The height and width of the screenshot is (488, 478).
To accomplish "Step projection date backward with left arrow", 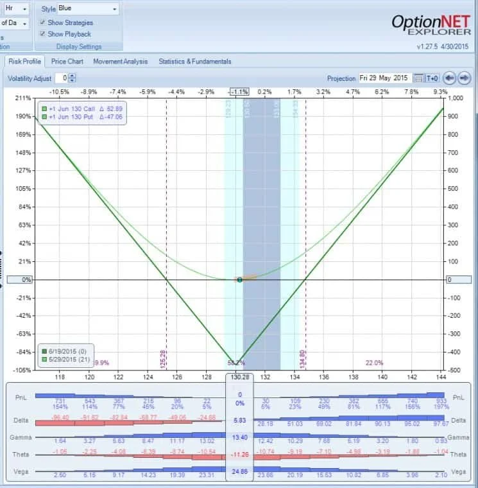I will (449, 78).
